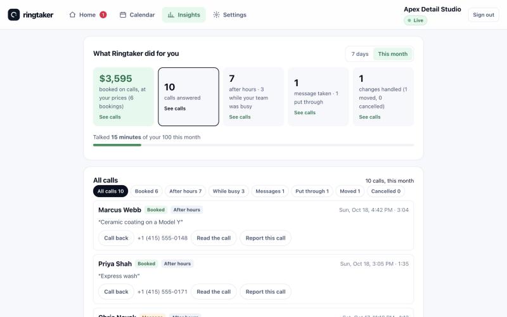
Task: Click the green Live status dot
Action: [409, 20]
